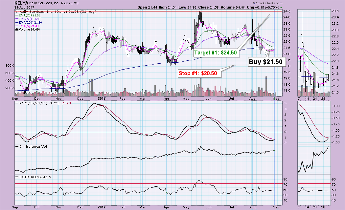Click the "Open 21.44" value in the header

click(147, 7)
